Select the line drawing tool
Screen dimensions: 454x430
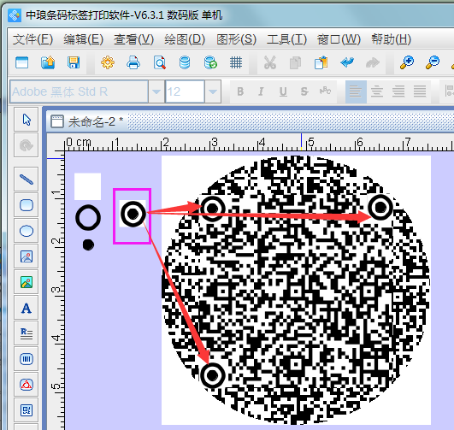(x=27, y=180)
